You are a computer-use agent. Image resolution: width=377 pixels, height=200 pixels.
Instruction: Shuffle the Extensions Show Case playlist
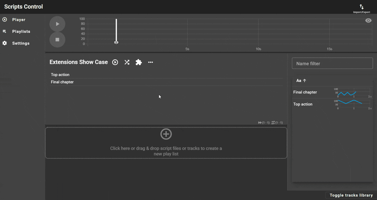(x=127, y=62)
